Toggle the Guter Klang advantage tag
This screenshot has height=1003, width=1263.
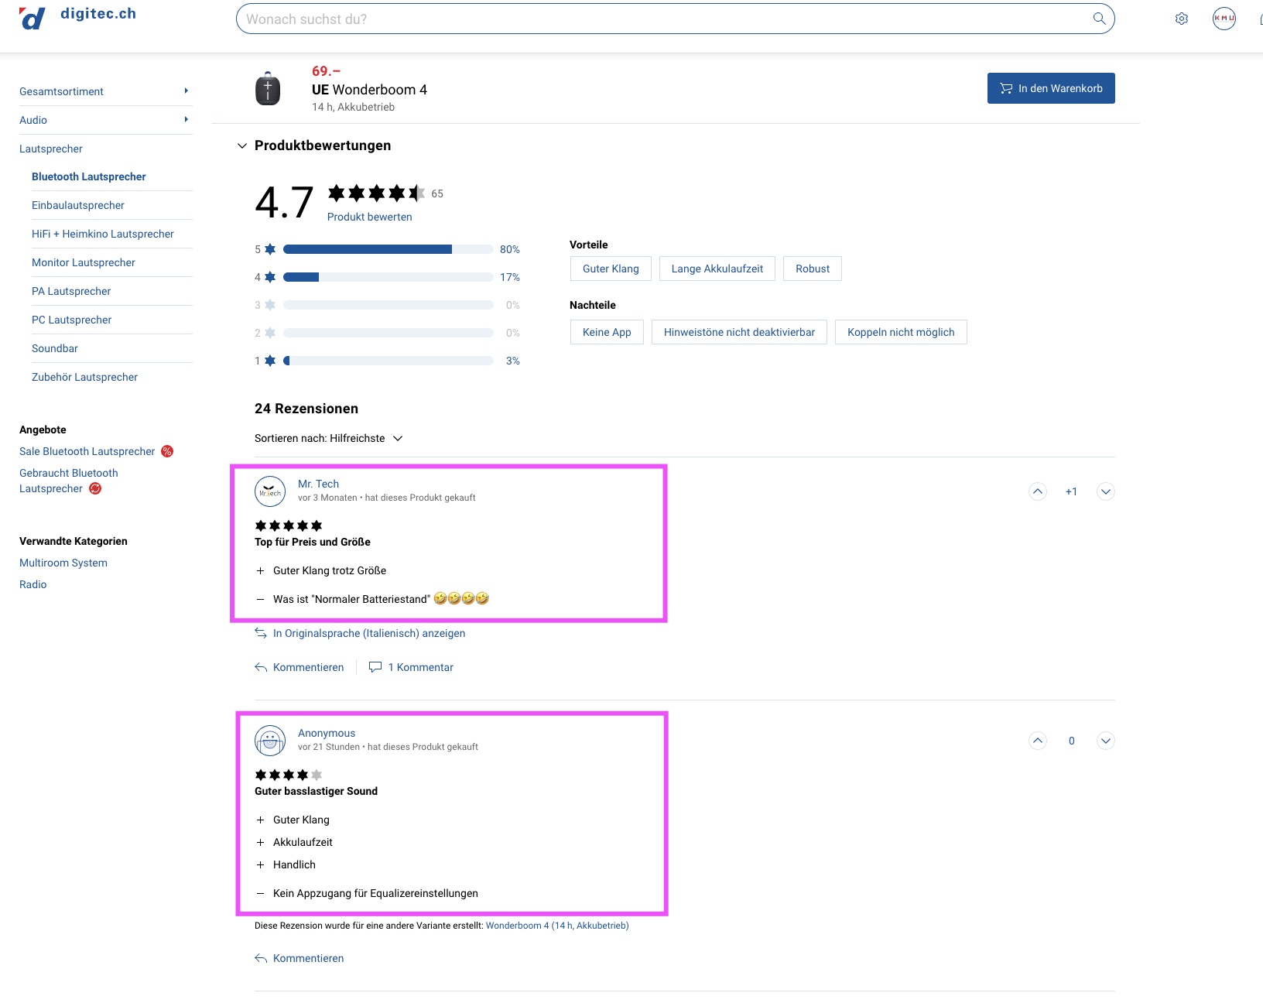pyautogui.click(x=611, y=269)
